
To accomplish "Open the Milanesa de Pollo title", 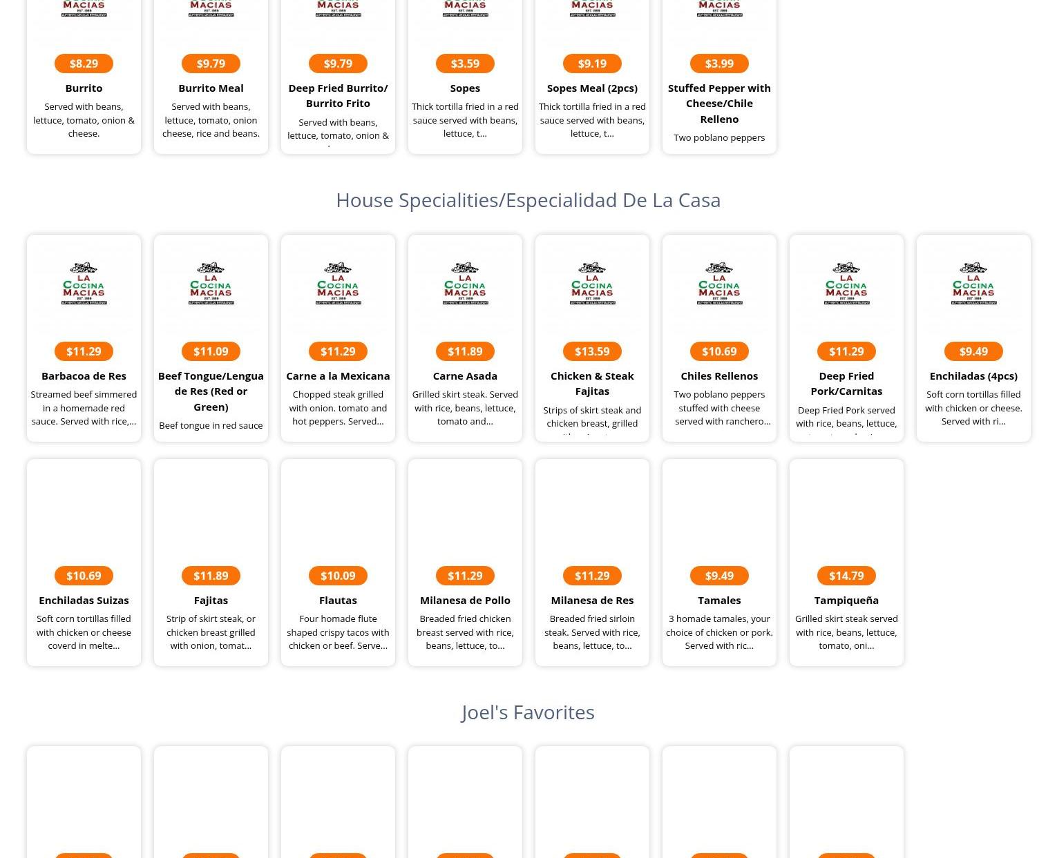I will [x=465, y=601].
